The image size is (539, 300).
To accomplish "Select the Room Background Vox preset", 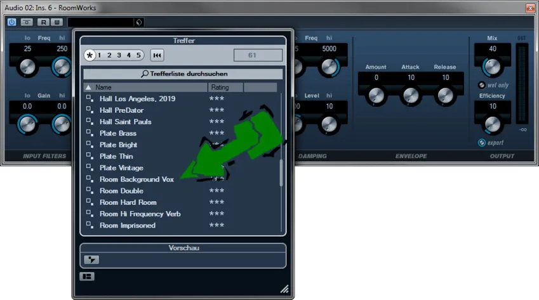I will click(x=136, y=179).
